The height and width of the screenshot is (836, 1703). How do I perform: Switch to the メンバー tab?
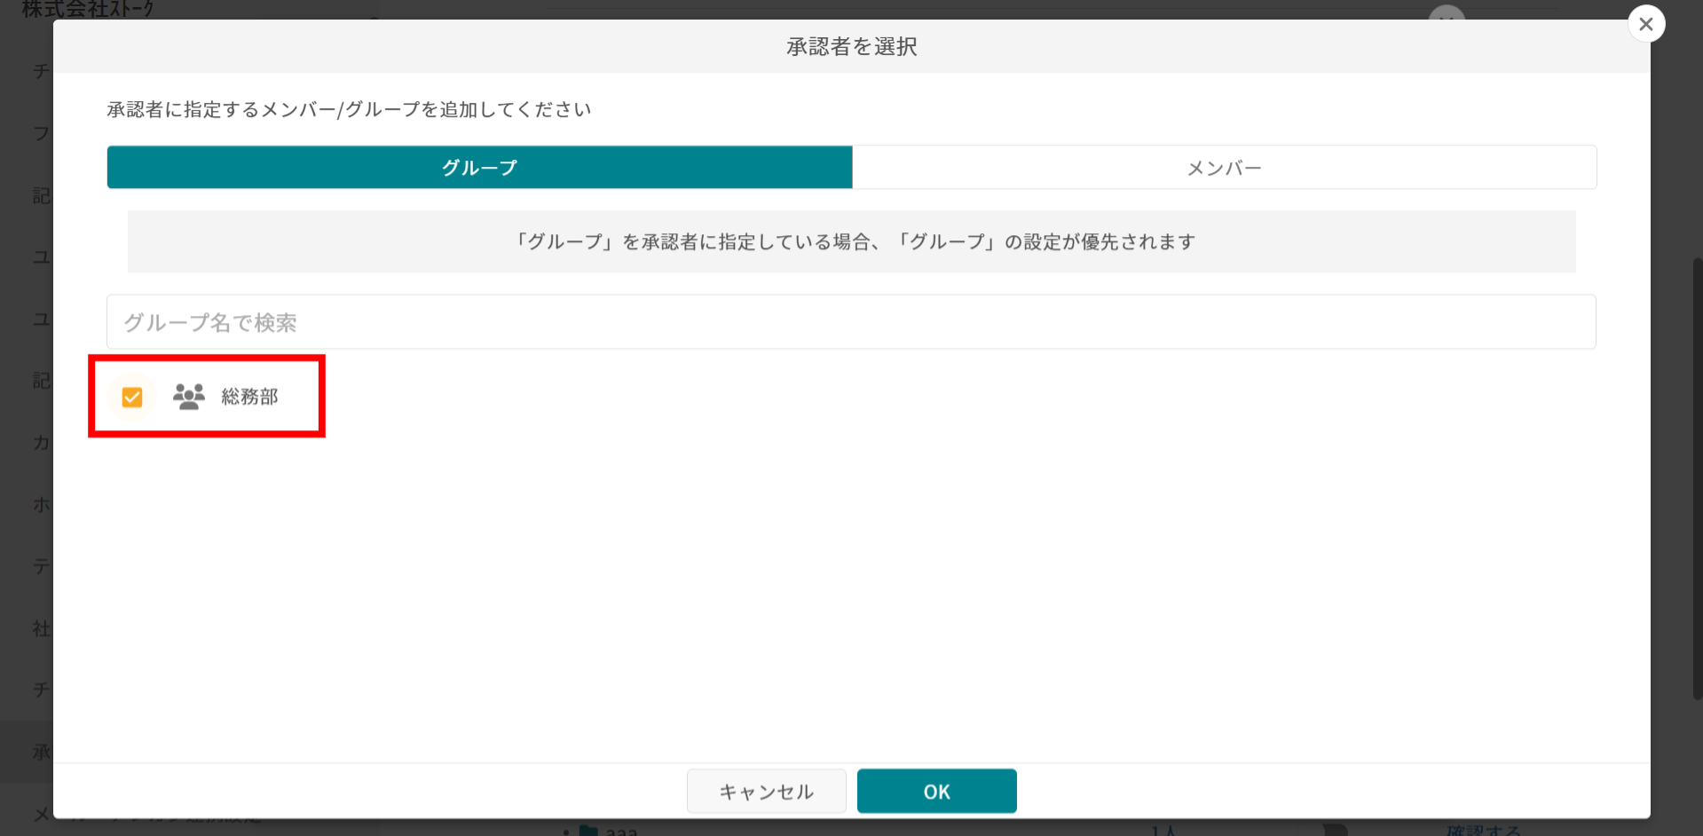pos(1224,168)
